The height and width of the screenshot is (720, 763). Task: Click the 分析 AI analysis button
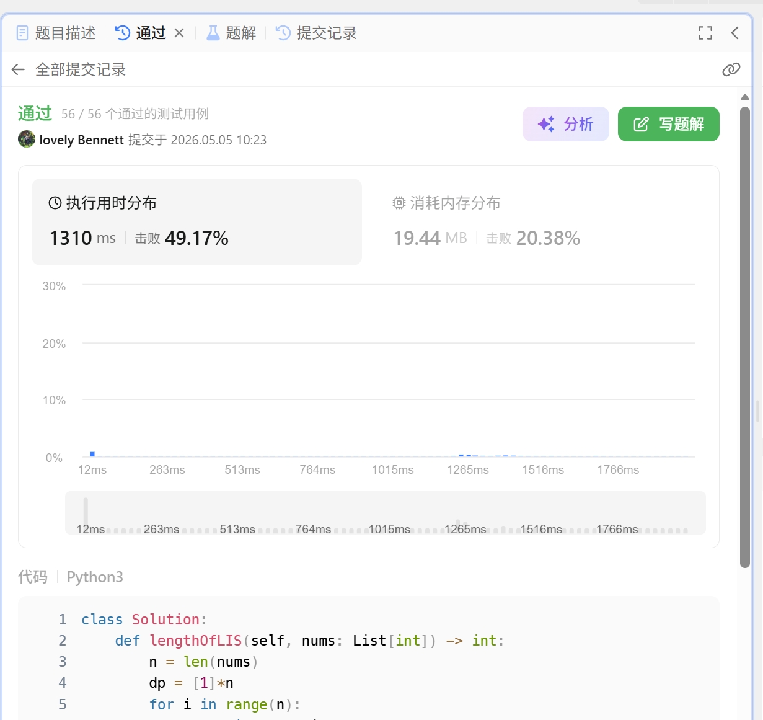tap(566, 124)
